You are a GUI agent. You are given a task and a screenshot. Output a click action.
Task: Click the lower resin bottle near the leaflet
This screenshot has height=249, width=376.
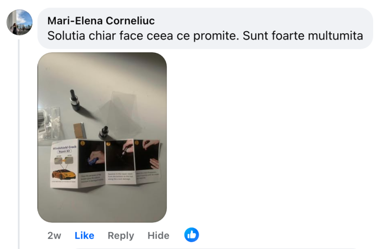click(104, 132)
